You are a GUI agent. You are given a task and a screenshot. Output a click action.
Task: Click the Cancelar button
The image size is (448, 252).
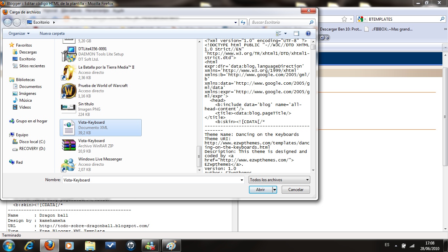(x=296, y=190)
